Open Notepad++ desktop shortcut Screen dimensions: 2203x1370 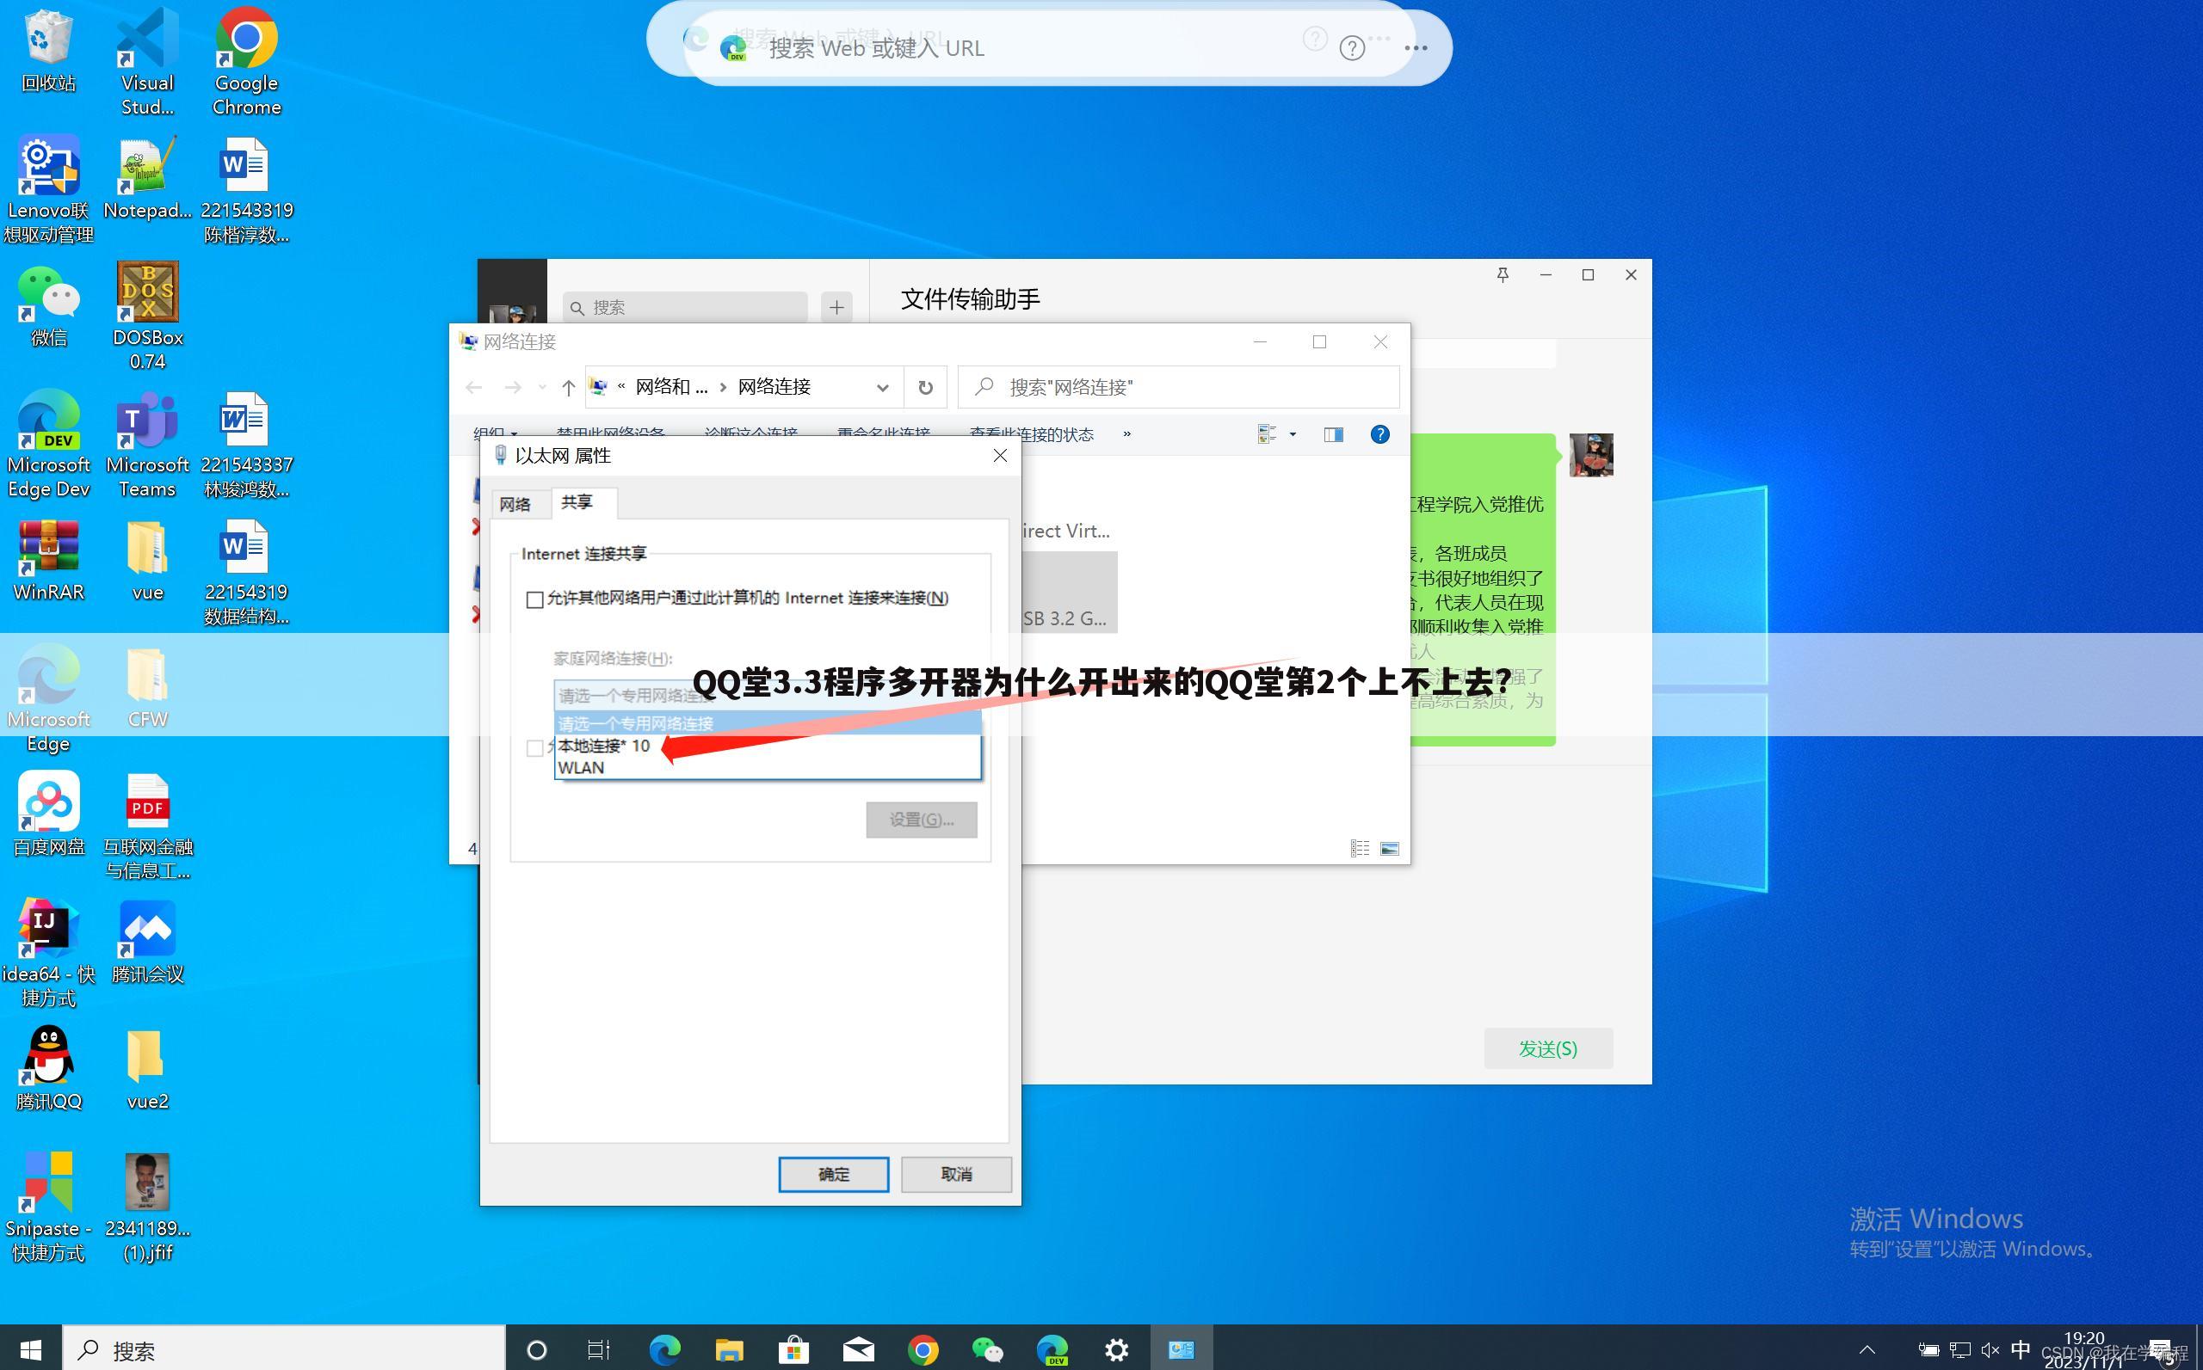(x=147, y=177)
